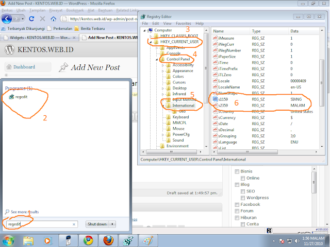This screenshot has height=247, width=330.
Task: Collapse the Control Panel tree node
Action: click(x=157, y=60)
